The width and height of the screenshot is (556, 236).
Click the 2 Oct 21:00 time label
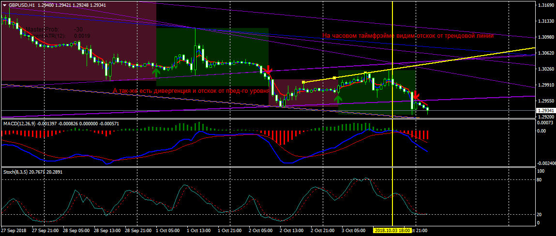point(322,230)
